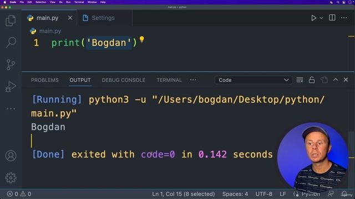Show code actions lightbulb on line 1
Image resolution: width=355 pixels, height=199 pixels.
142,39
